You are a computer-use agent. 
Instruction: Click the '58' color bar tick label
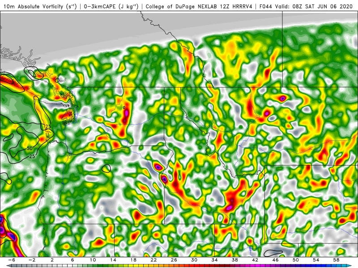(x=337, y=260)
